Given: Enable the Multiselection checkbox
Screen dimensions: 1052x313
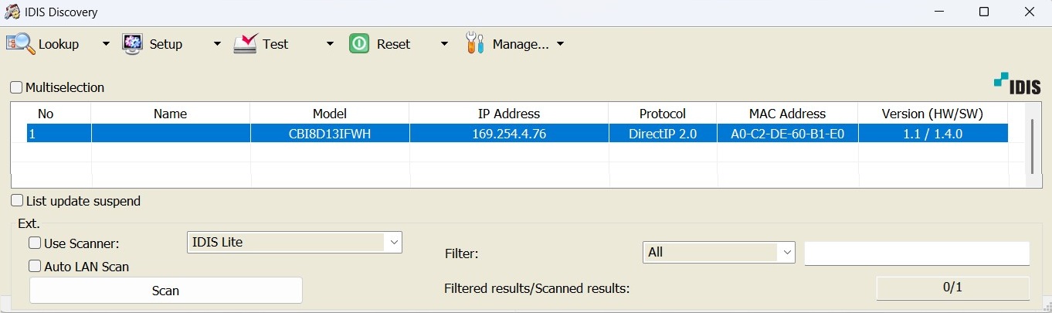Looking at the screenshot, I should (x=16, y=87).
